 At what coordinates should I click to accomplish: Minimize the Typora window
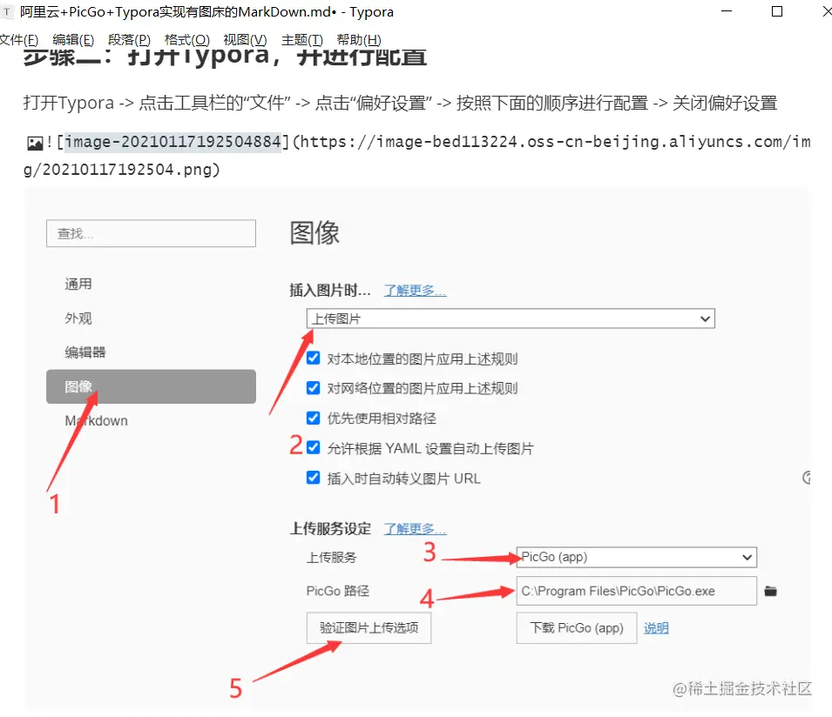(727, 11)
